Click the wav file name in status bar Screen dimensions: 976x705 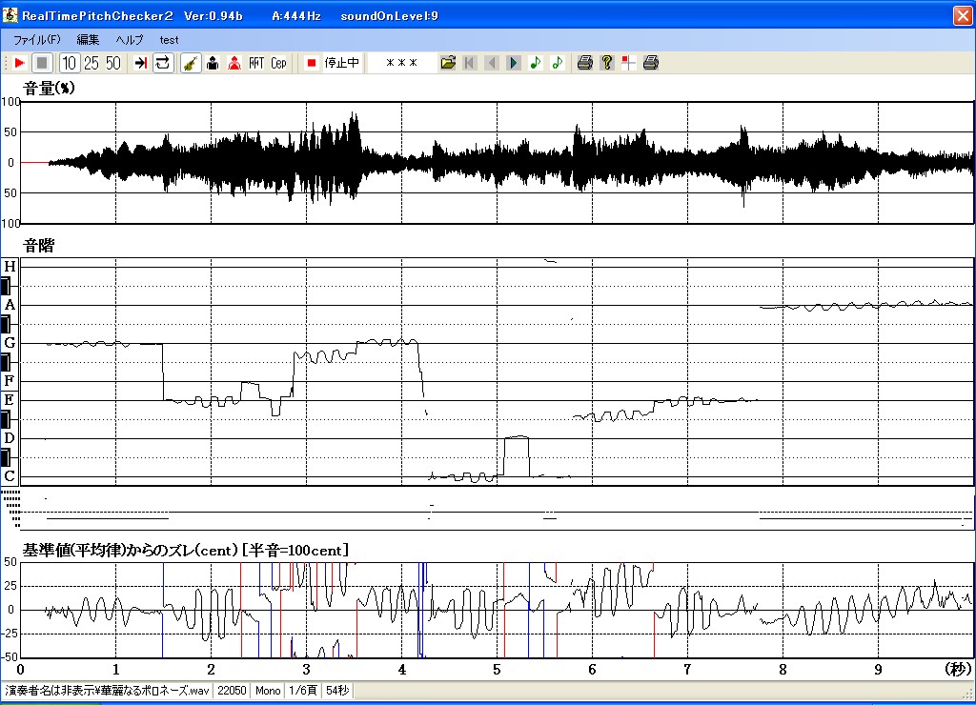tap(107, 691)
